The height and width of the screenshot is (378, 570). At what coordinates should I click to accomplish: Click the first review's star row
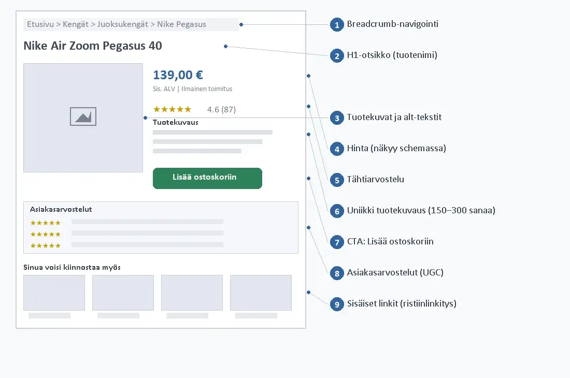tap(46, 223)
